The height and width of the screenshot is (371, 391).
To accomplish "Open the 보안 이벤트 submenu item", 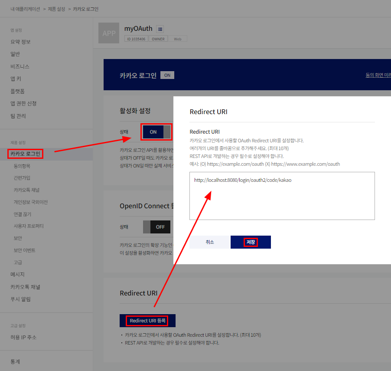I will pos(24,250).
